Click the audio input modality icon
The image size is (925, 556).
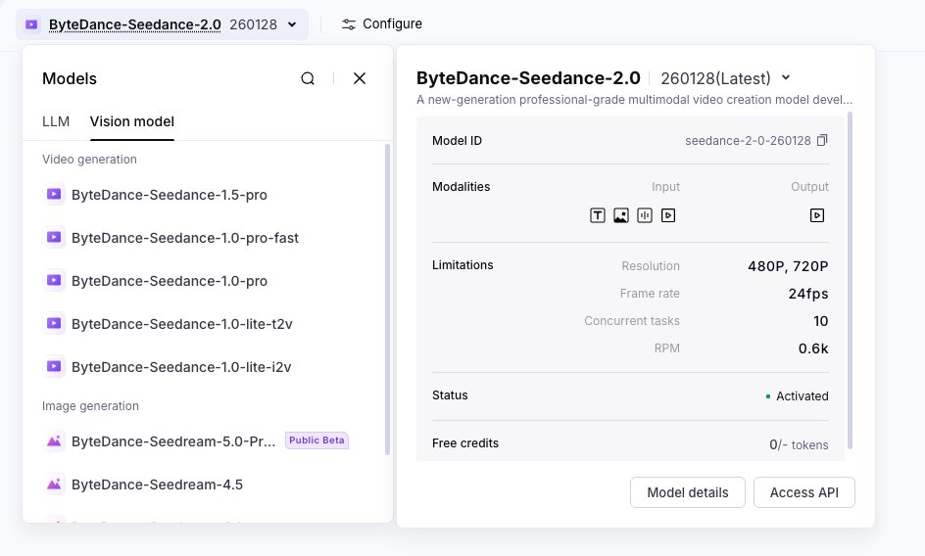point(645,215)
